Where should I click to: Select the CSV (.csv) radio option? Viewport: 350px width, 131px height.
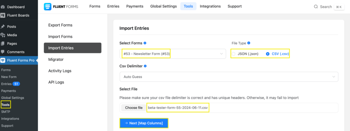pyautogui.click(x=268, y=54)
